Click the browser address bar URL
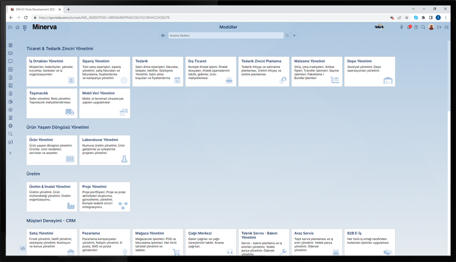 104,17
